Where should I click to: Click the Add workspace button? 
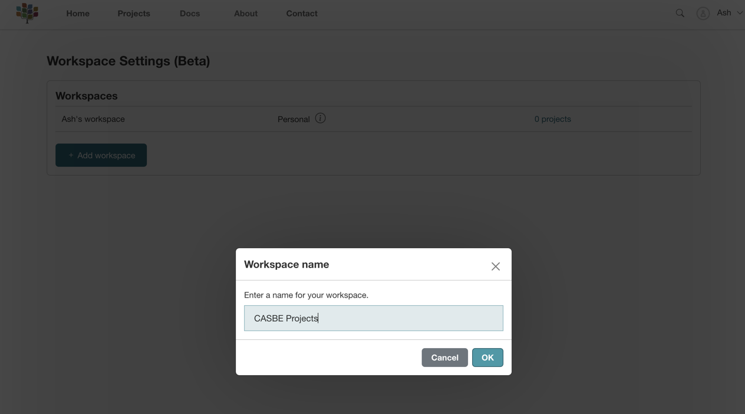pyautogui.click(x=101, y=155)
